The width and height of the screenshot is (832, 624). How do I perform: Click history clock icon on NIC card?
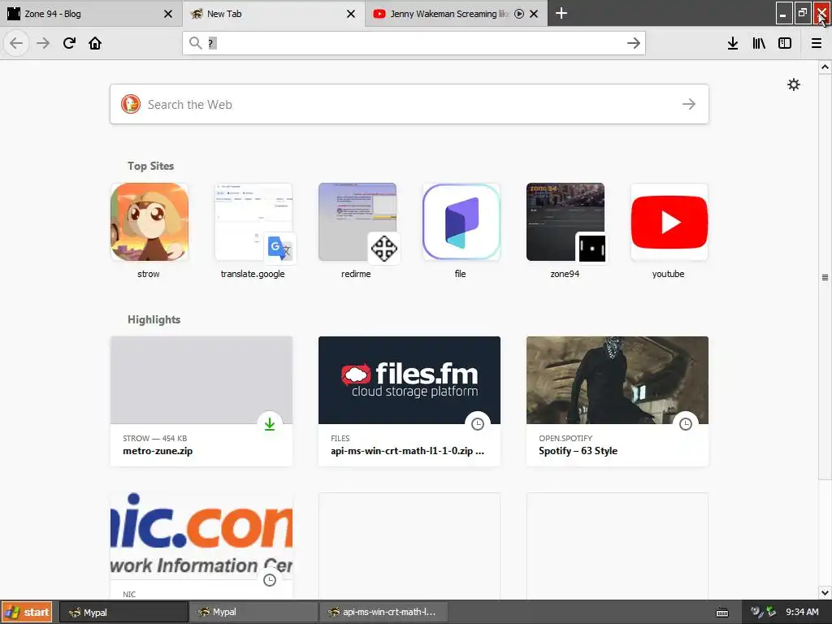pyautogui.click(x=270, y=580)
